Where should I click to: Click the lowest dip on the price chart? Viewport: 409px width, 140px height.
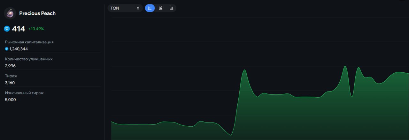pos(230,135)
